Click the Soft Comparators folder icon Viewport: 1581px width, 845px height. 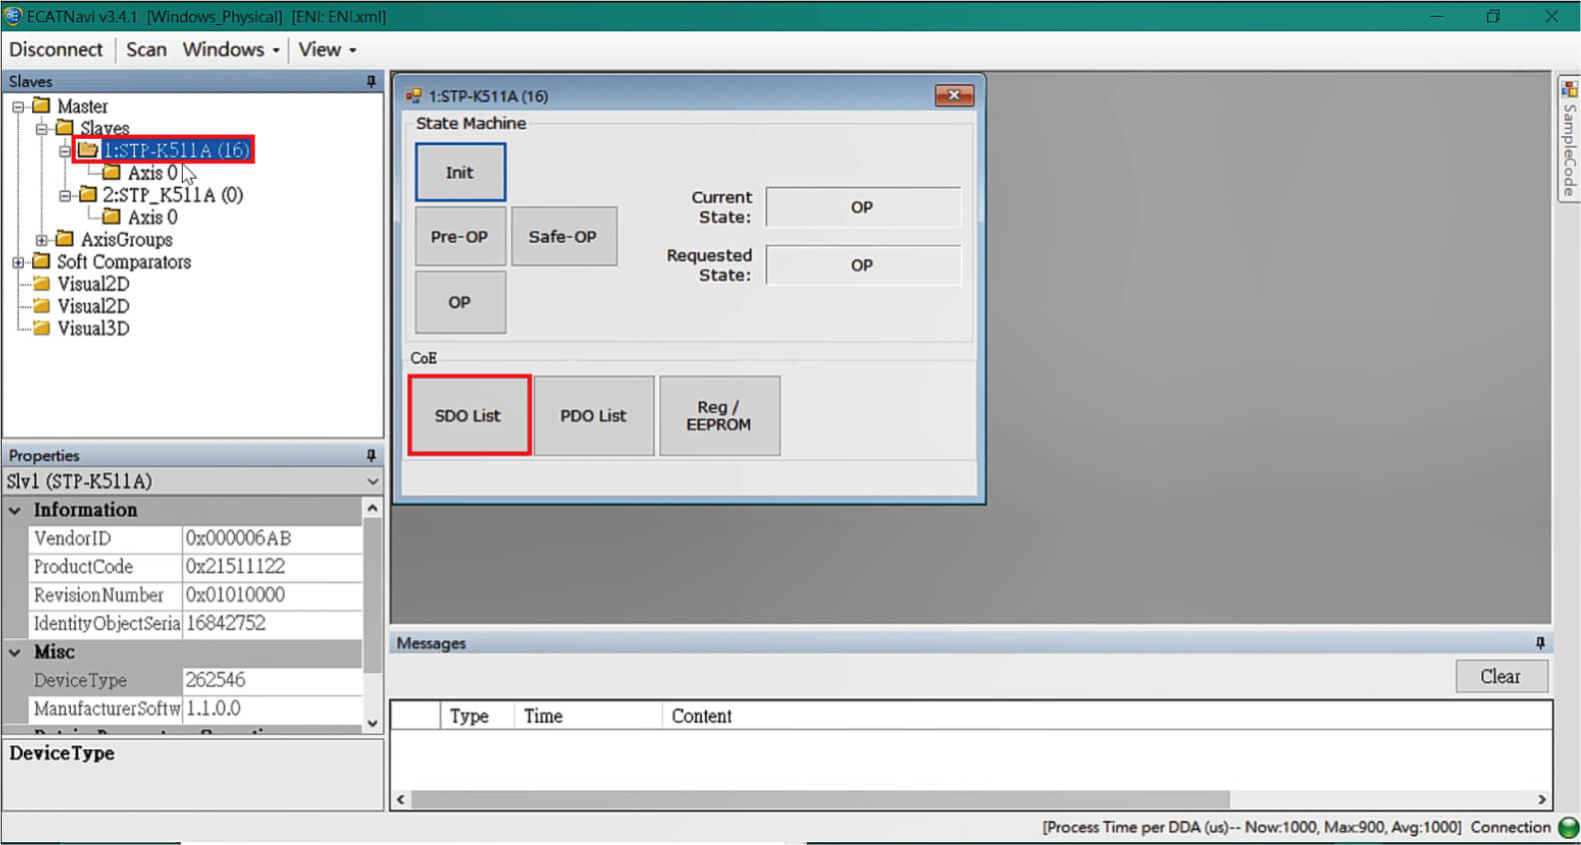[x=41, y=262]
